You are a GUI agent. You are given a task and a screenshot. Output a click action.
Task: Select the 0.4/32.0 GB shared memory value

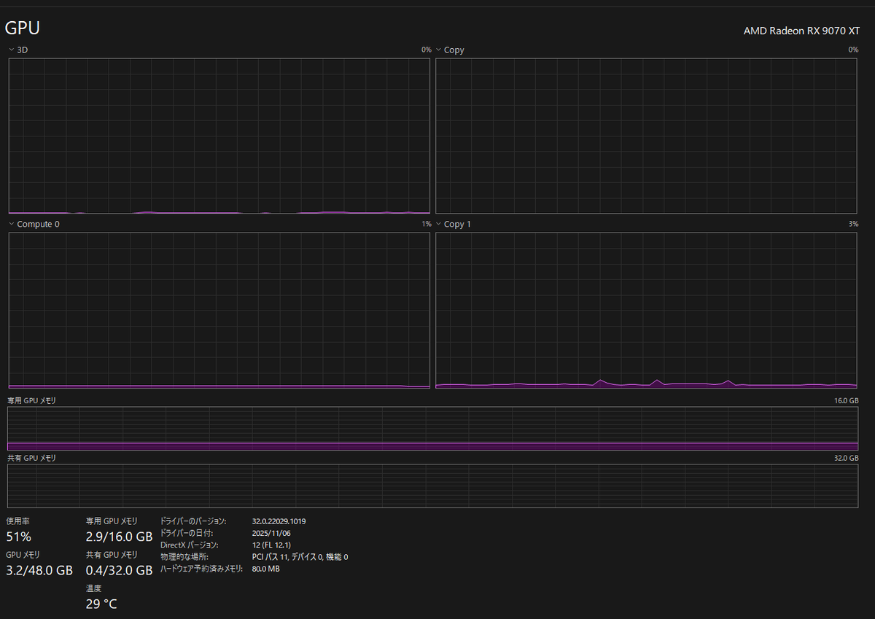point(119,570)
